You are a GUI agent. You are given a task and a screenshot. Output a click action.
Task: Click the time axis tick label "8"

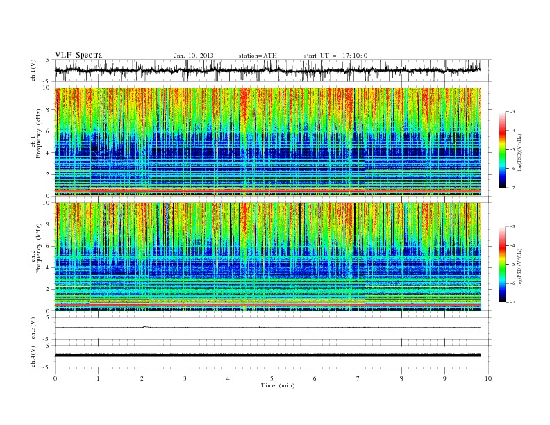tap(401, 378)
